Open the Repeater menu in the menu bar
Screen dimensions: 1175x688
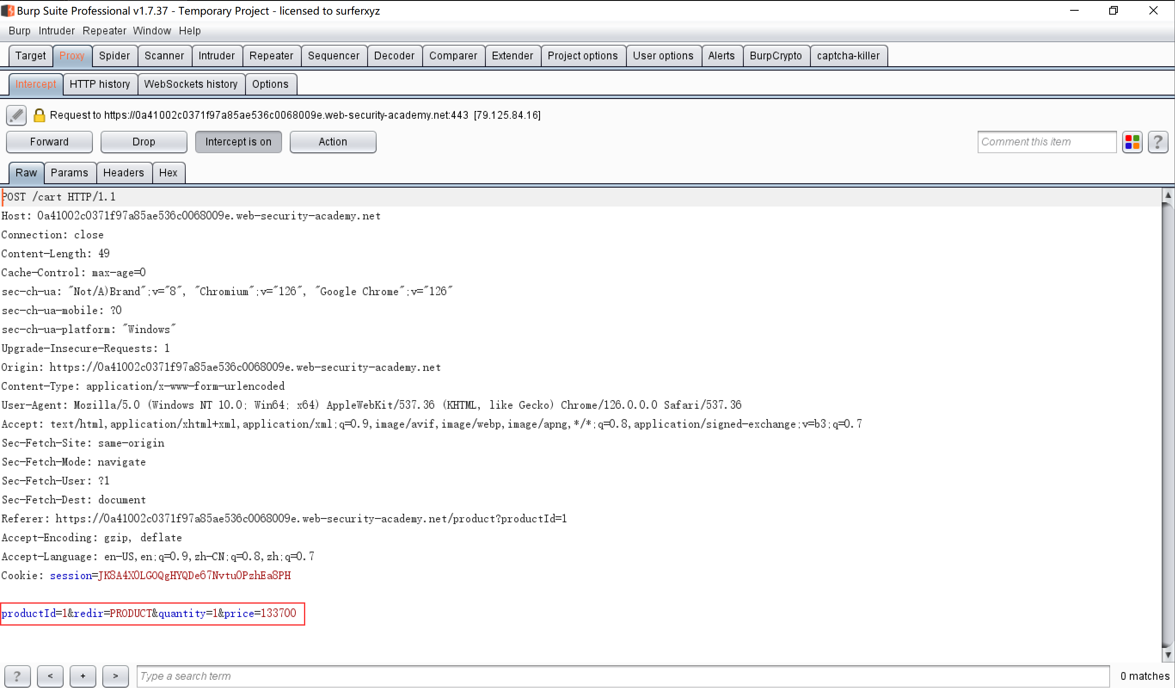pos(104,31)
